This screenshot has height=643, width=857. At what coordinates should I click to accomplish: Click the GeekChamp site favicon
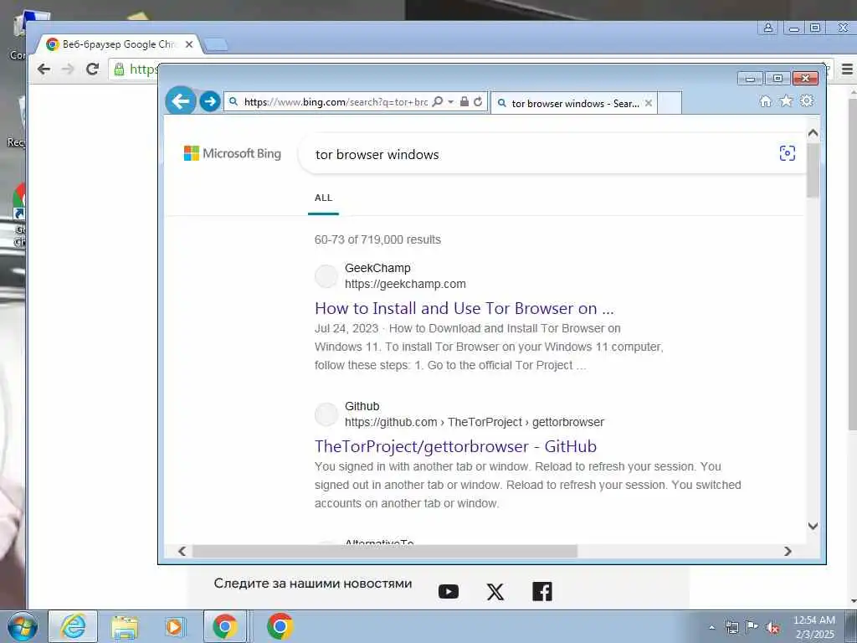[x=326, y=276]
